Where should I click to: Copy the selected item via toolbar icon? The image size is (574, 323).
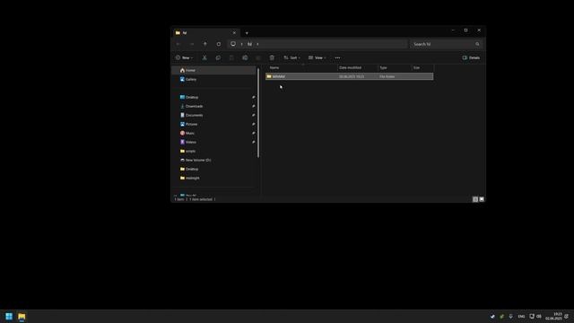pos(218,57)
